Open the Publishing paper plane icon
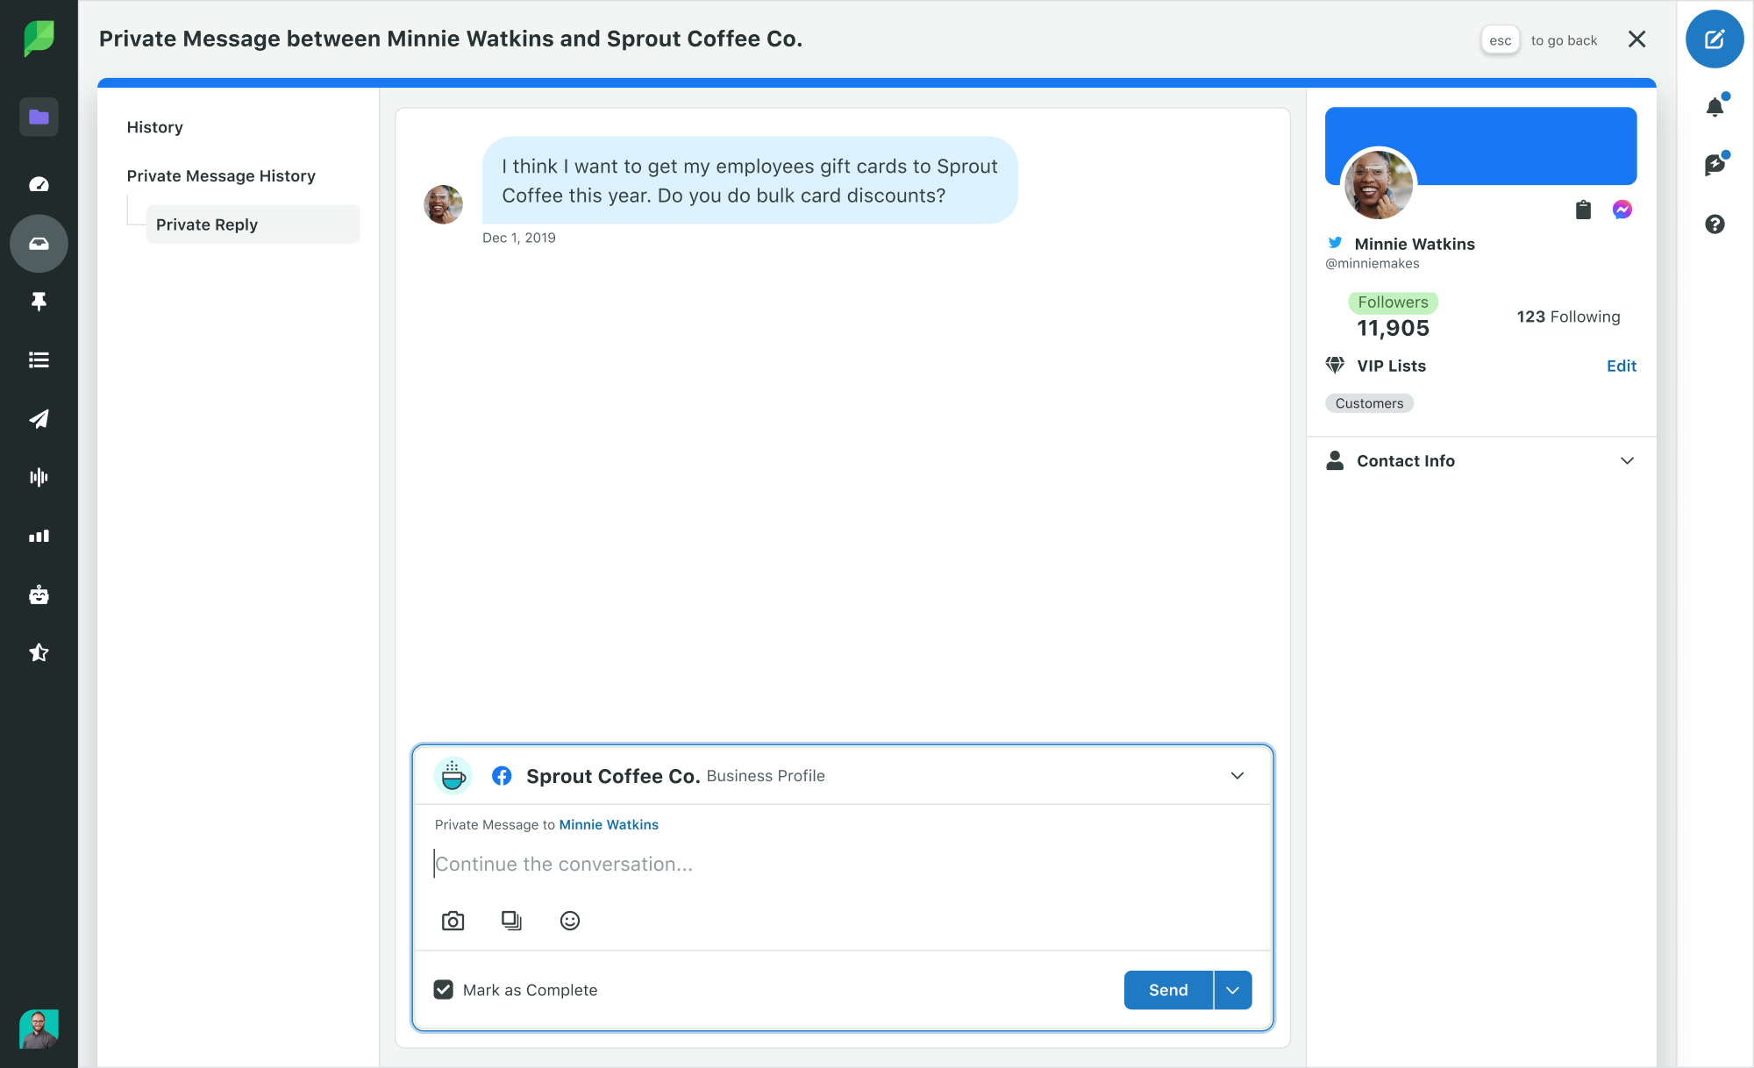This screenshot has width=1754, height=1068. click(x=39, y=419)
